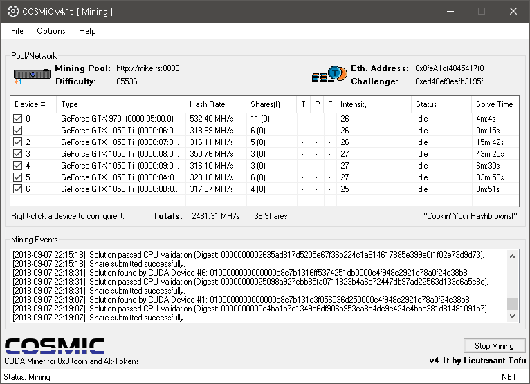530x384 pixels.
Task: Open the Help menu
Action: click(87, 31)
